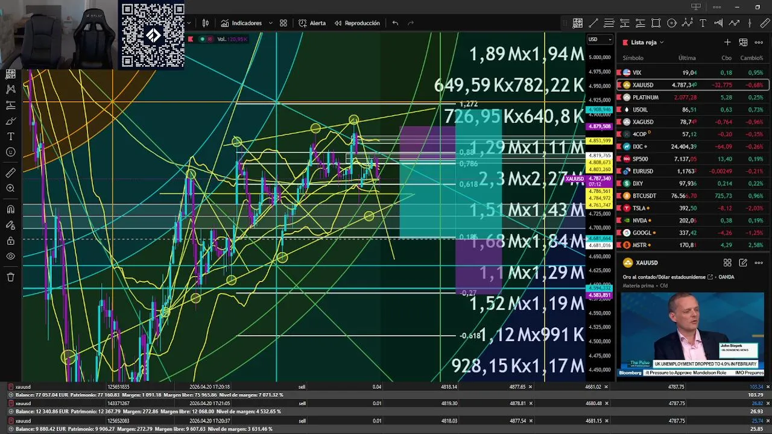Select the trend line tool in favorites bar

593,23
